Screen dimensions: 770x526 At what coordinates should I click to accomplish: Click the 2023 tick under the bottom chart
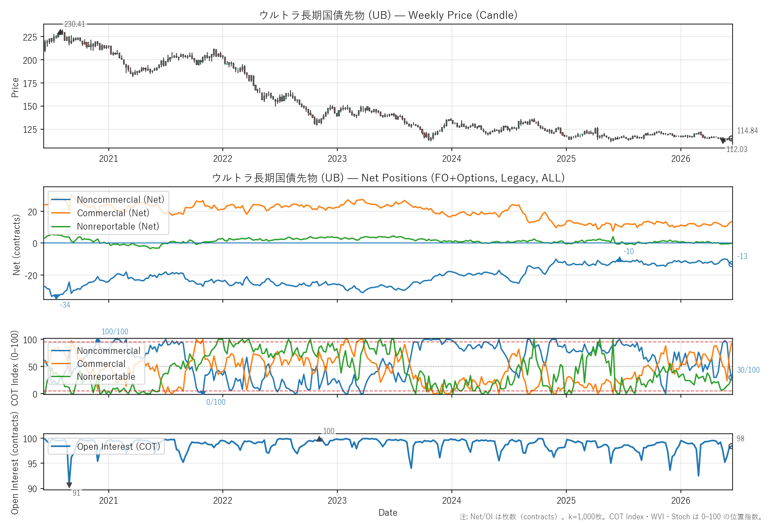tap(337, 501)
